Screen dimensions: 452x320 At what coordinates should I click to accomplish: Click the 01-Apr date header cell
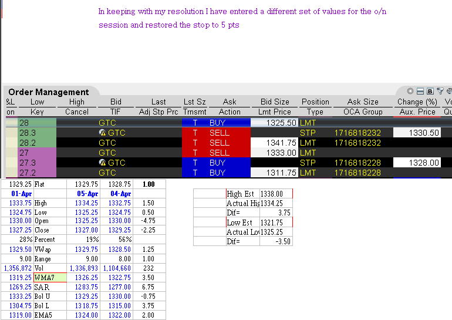point(17,194)
